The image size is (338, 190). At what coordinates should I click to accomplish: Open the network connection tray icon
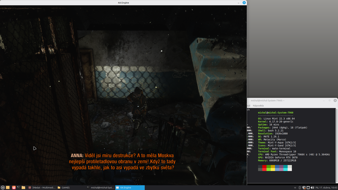(x=308, y=187)
